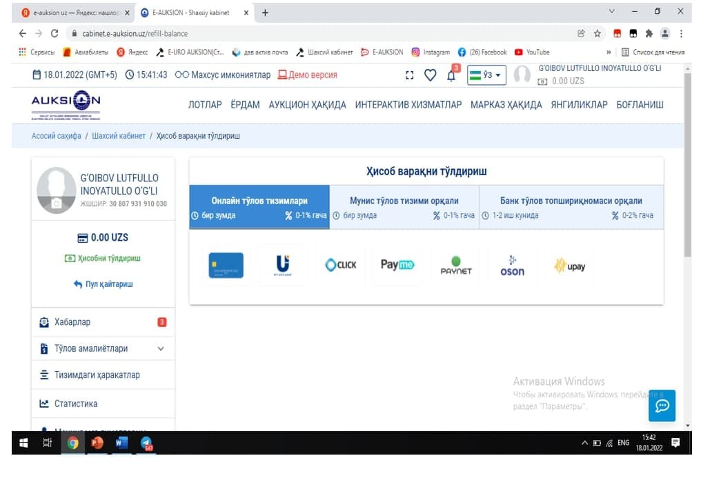Go back to the previous page
This screenshot has width=701, height=487.
pos(22,34)
